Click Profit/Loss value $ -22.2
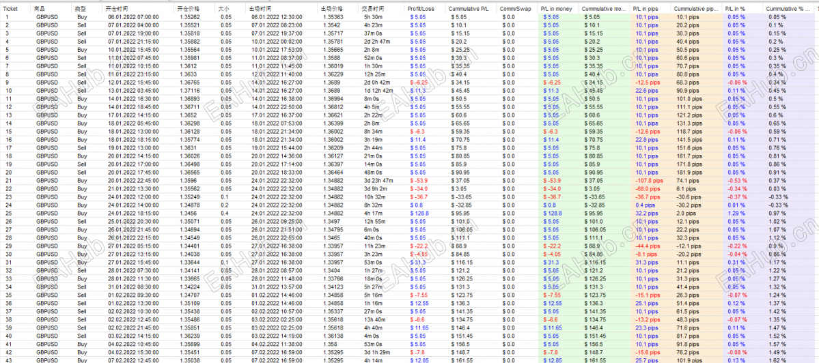819x363 pixels. (x=419, y=245)
